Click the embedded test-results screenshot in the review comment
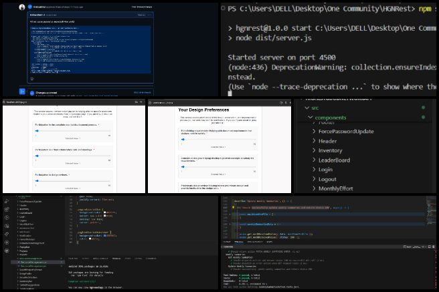The image size is (439, 292). (90, 49)
